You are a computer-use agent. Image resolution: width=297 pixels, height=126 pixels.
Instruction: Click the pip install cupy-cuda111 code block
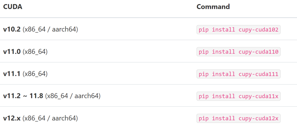(x=238, y=74)
